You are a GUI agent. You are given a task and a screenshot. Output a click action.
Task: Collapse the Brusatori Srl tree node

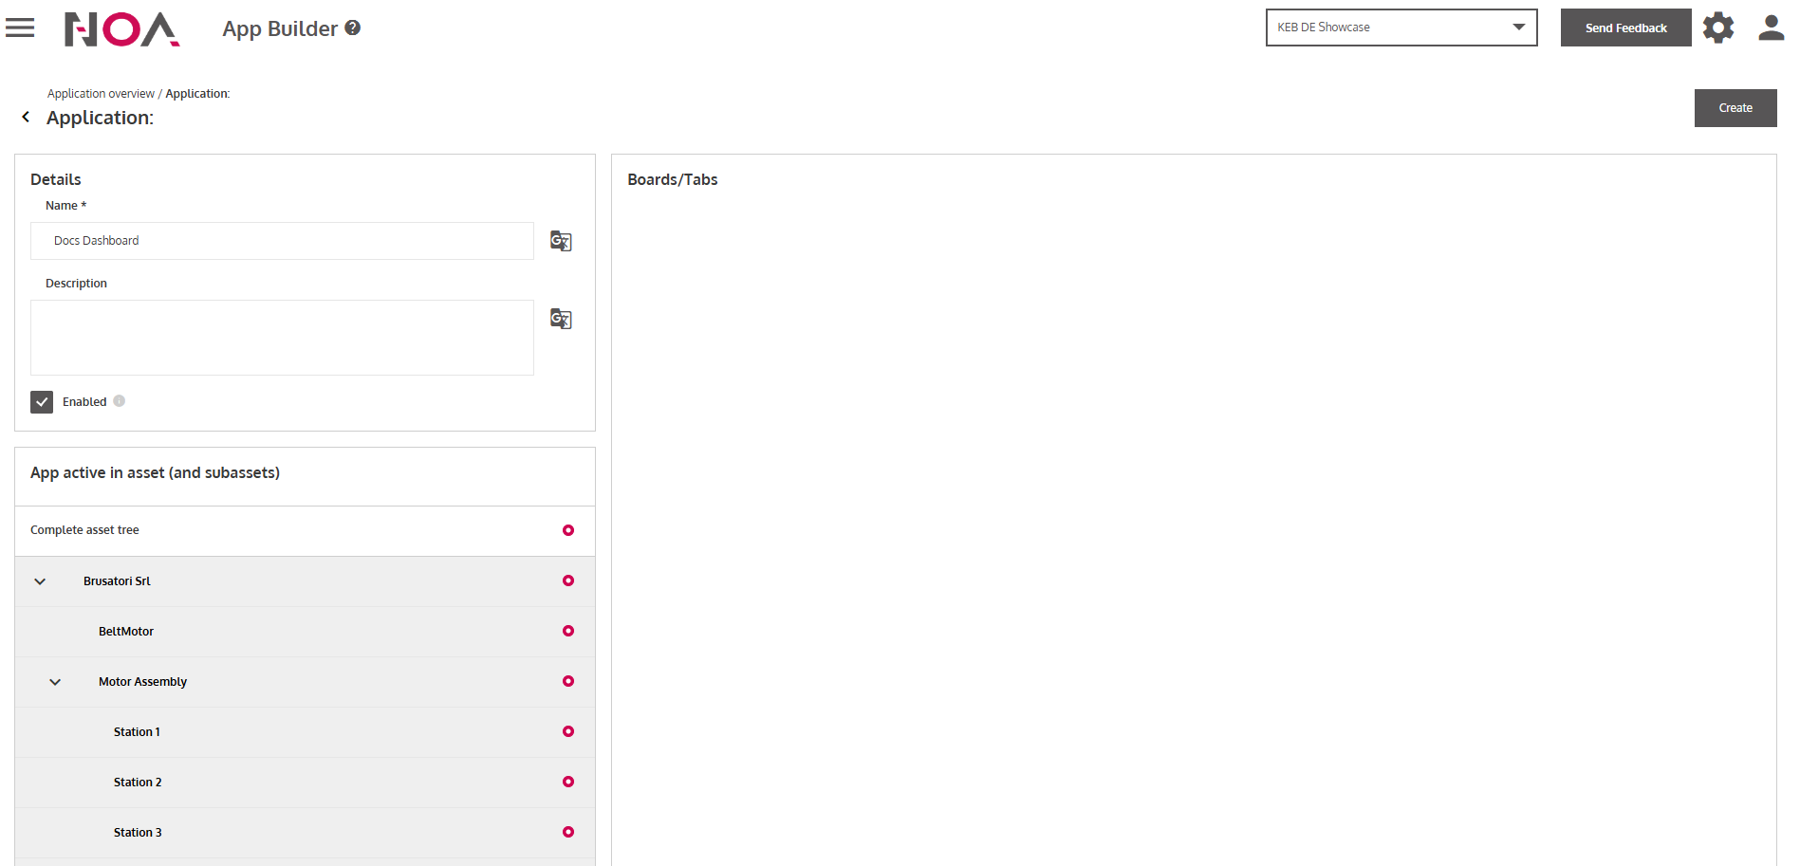click(40, 581)
